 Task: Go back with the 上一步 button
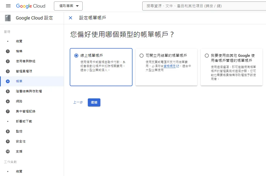78,102
